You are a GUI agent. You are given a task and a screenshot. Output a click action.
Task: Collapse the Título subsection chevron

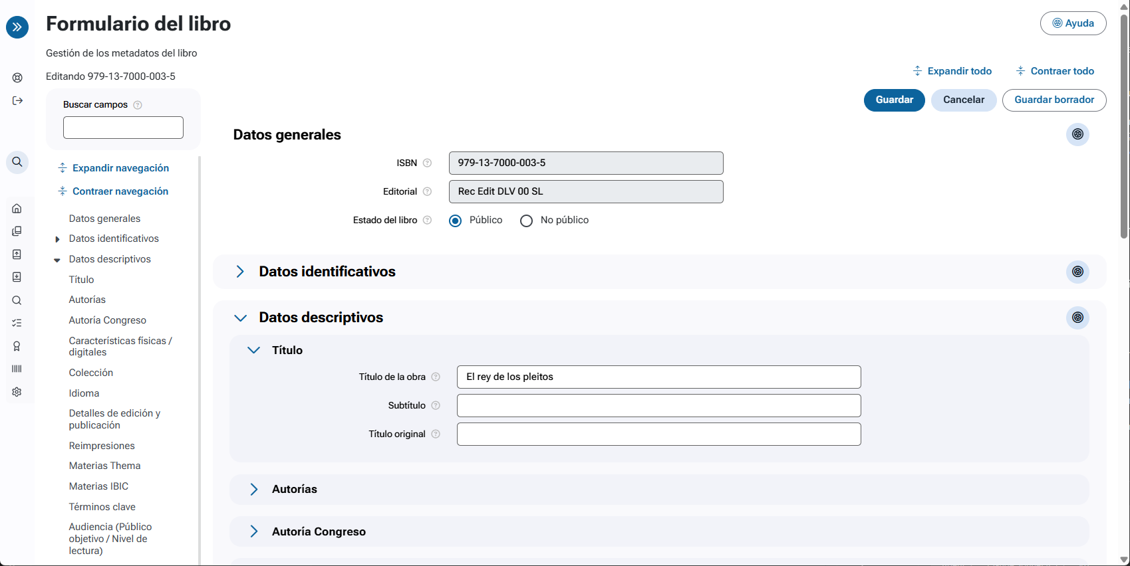point(253,350)
